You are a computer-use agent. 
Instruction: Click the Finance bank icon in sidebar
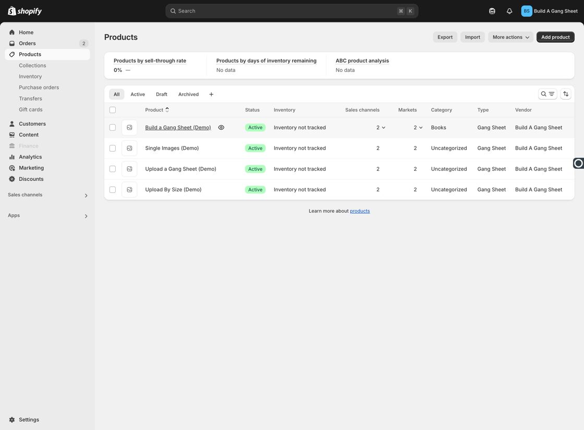point(12,145)
